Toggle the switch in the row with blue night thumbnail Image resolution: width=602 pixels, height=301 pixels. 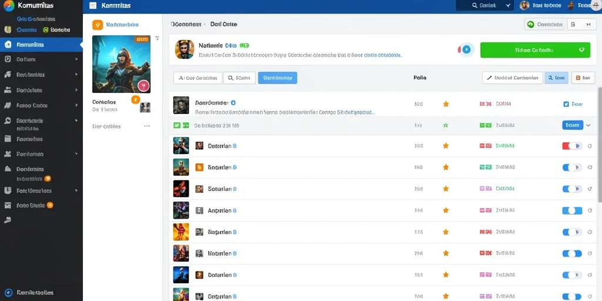coord(572,275)
